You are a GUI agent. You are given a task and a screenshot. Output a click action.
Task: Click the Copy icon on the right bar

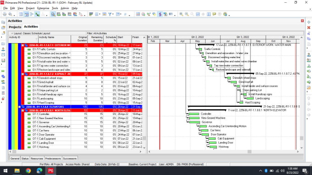tap(309, 39)
